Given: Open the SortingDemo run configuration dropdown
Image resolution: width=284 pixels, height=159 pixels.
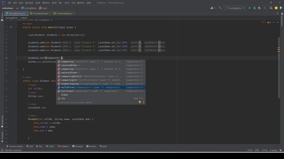Looking at the screenshot, I should (235, 8).
